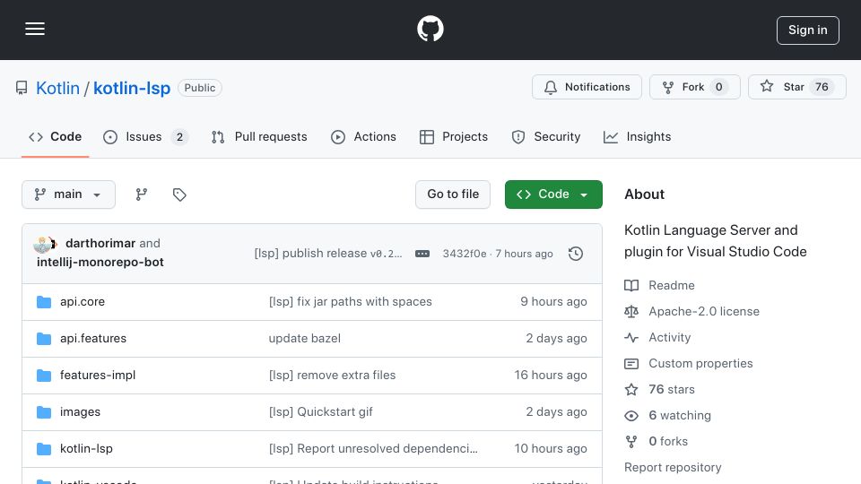Click the Public visibility badge
The image size is (861, 484).
(x=200, y=88)
